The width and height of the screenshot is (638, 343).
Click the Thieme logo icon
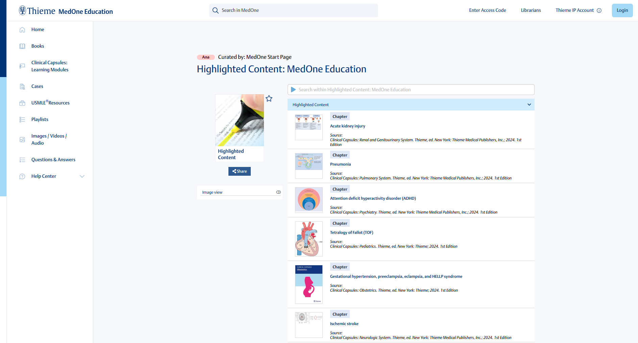[x=22, y=10]
